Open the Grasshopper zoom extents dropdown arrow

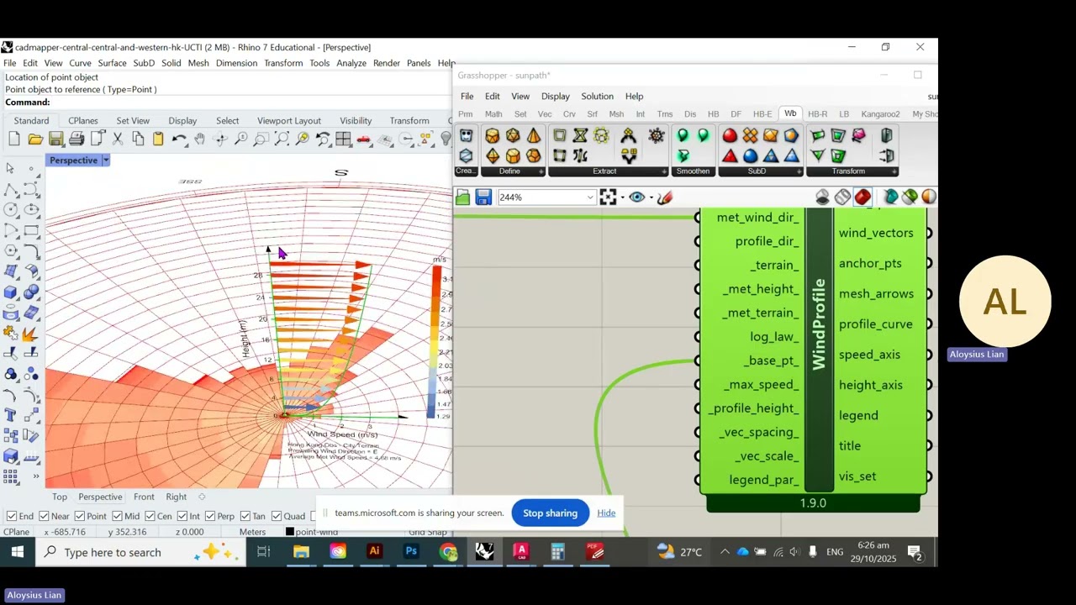(622, 197)
